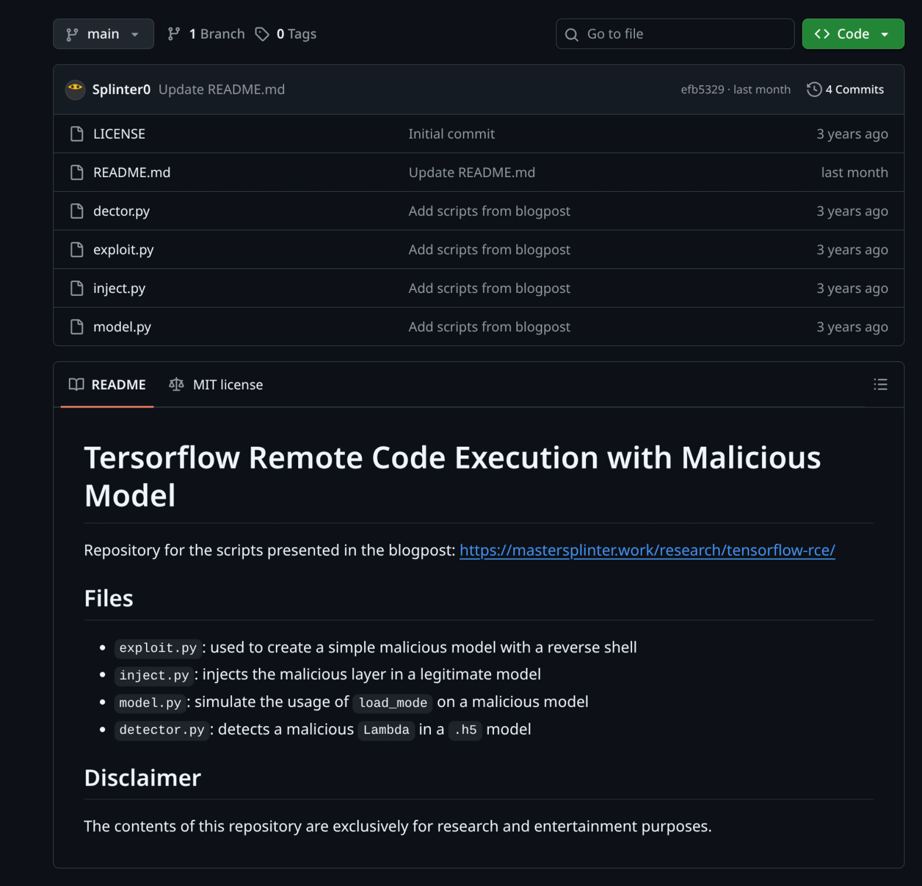Click the research and entertainment disclaimer sentence
The width and height of the screenshot is (922, 886).
pyautogui.click(x=398, y=826)
